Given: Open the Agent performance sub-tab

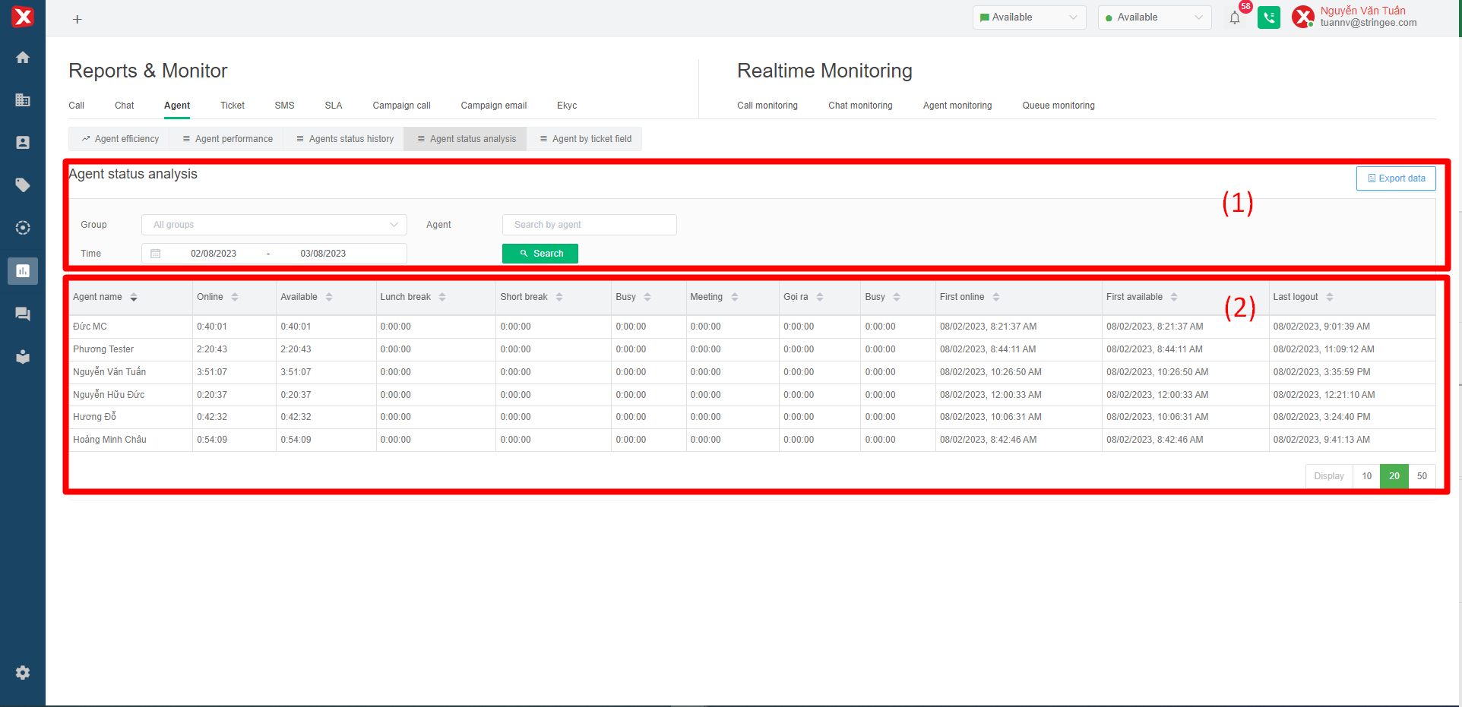Looking at the screenshot, I should click(x=227, y=139).
